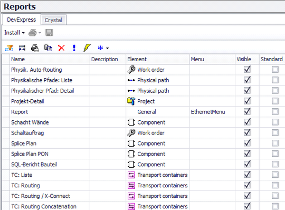Sort by the Name column header
285x210 pixels.
[50, 59]
